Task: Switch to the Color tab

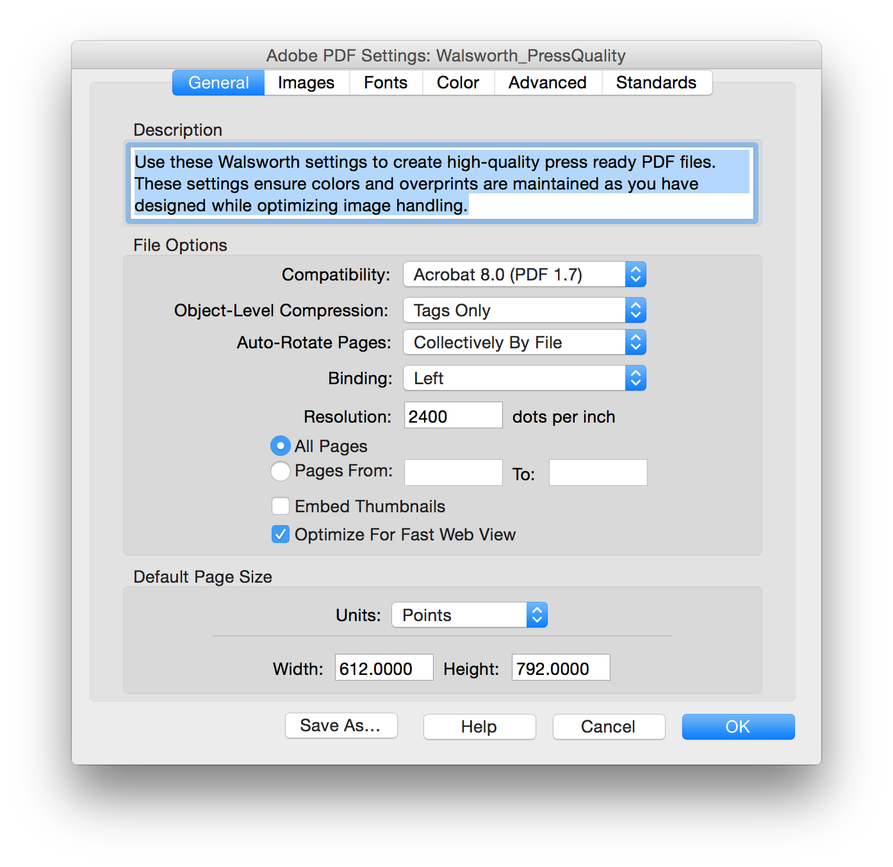Action: [458, 83]
